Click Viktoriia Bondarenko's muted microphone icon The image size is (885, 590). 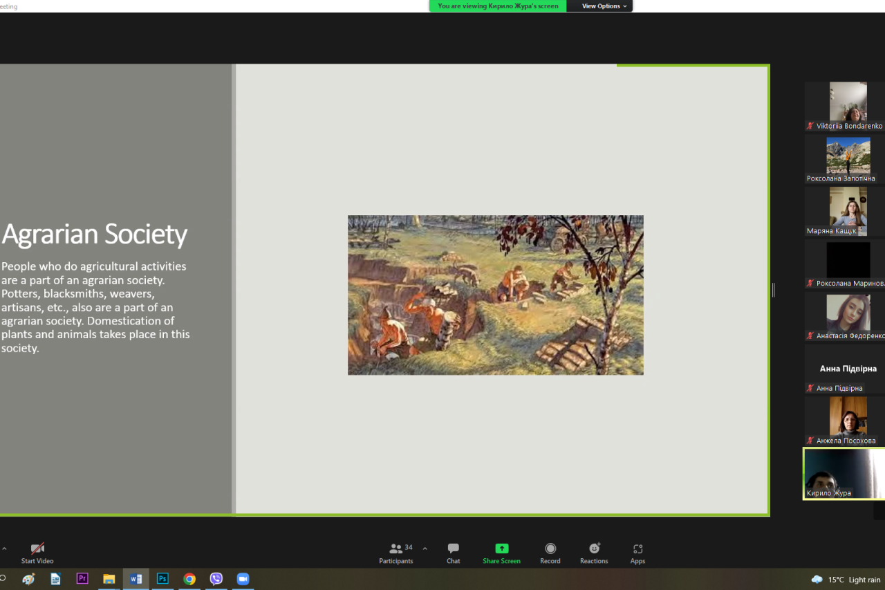(810, 126)
